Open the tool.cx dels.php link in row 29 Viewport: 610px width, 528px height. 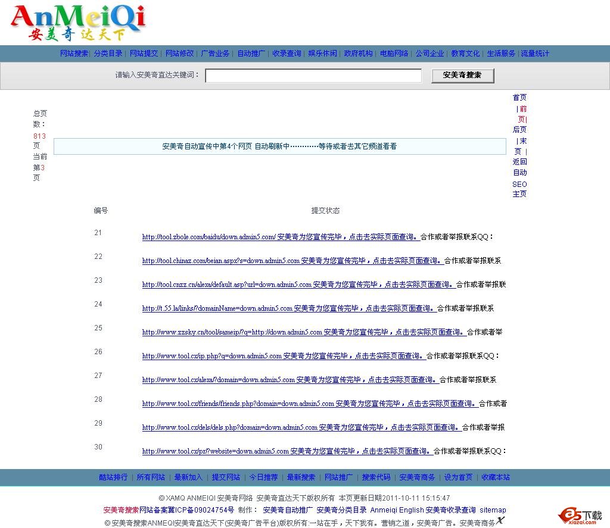(301, 427)
